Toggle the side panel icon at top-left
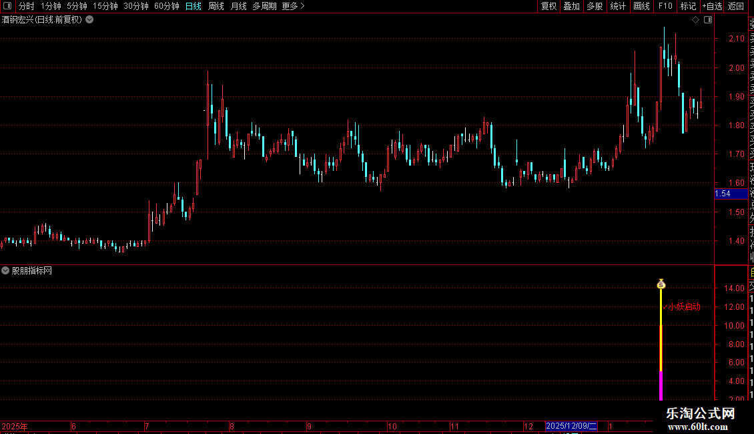This screenshot has width=754, height=434. [x=7, y=6]
